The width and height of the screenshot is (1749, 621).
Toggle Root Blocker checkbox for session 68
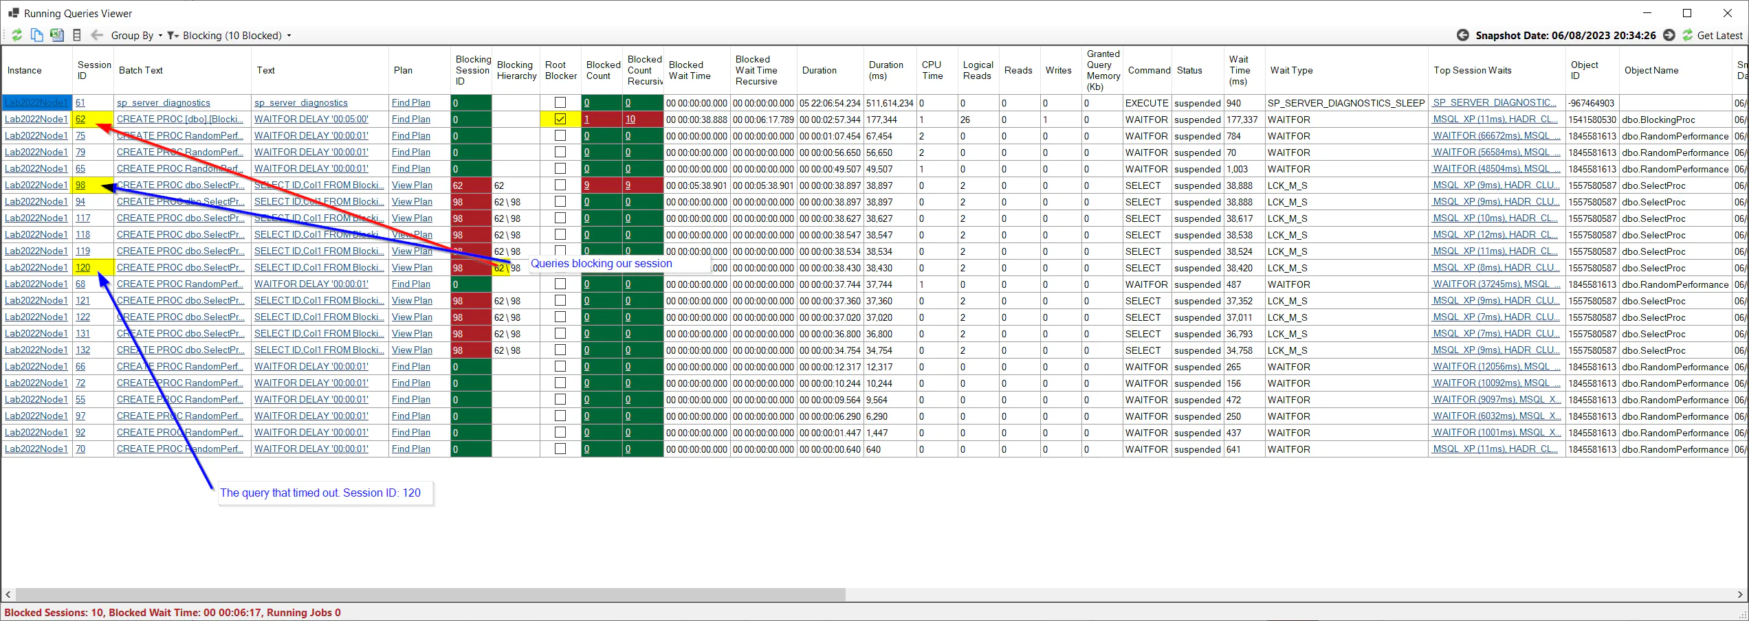pyautogui.click(x=560, y=284)
